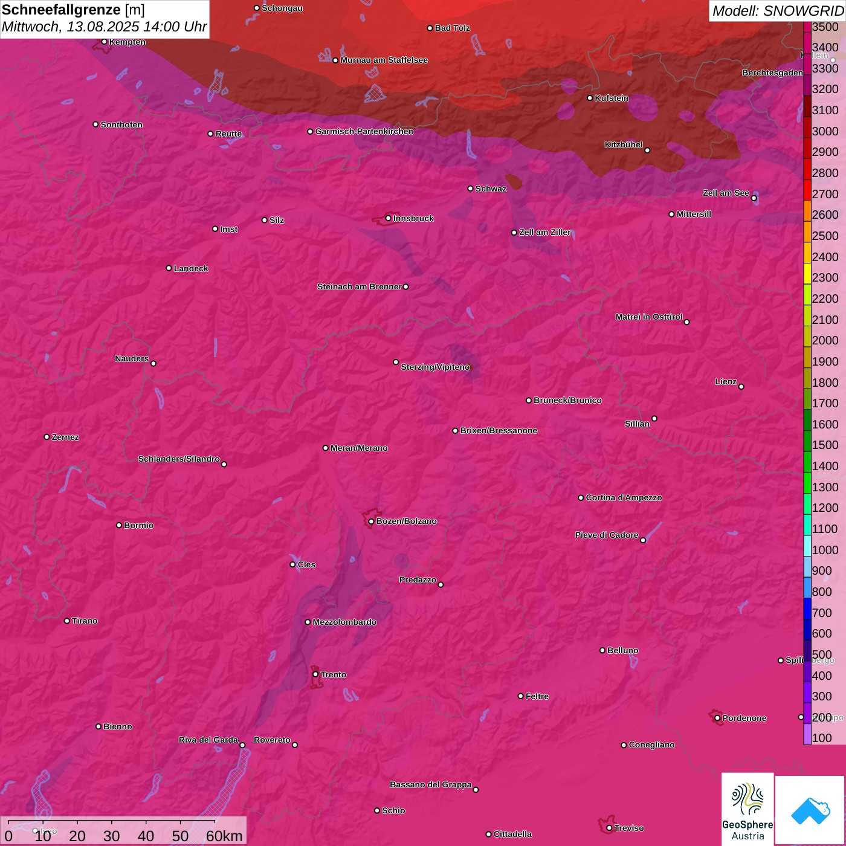Click the Treviso city label

coord(629,828)
